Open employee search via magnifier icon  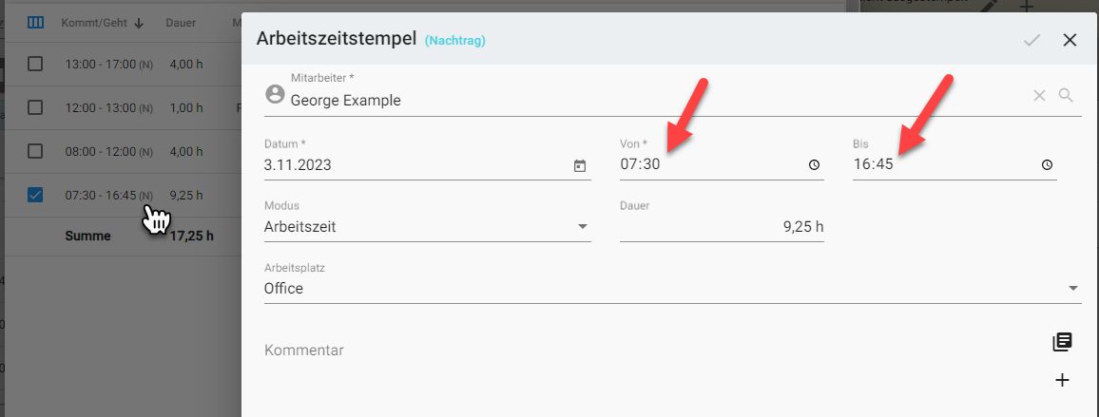pos(1066,95)
